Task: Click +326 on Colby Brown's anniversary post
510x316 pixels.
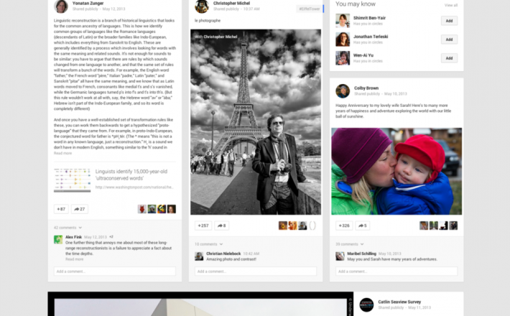Action: click(x=344, y=226)
